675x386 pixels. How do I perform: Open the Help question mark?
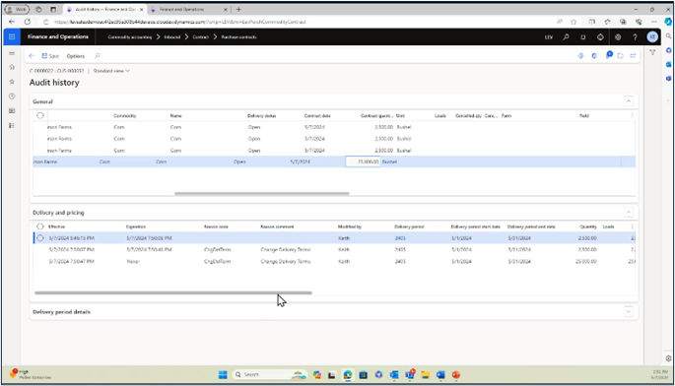click(635, 37)
